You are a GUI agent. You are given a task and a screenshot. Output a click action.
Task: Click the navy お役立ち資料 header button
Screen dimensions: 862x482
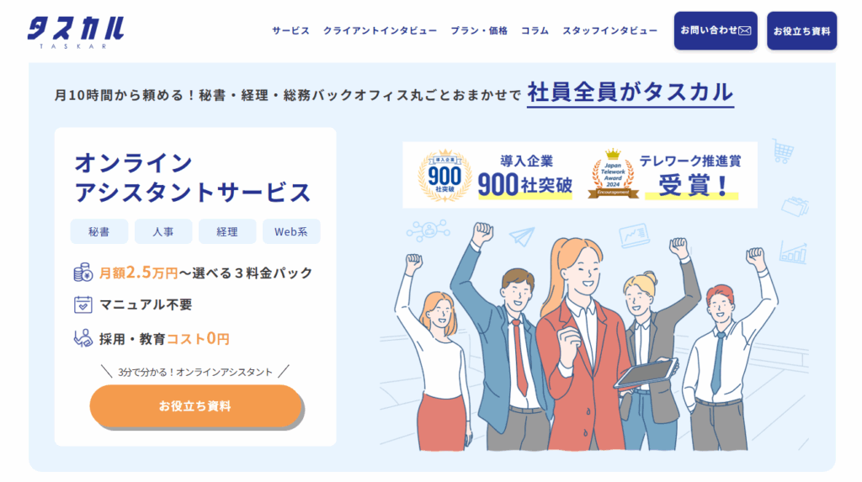(x=801, y=31)
